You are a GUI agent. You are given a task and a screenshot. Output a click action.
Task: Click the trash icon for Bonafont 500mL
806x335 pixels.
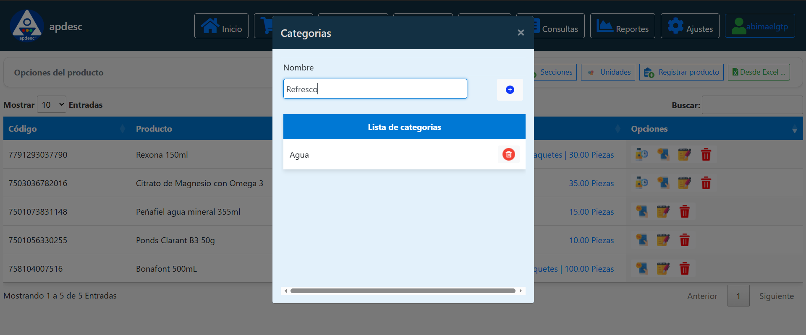click(684, 269)
